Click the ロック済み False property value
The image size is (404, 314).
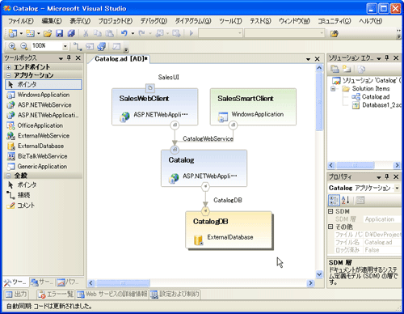click(x=382, y=250)
